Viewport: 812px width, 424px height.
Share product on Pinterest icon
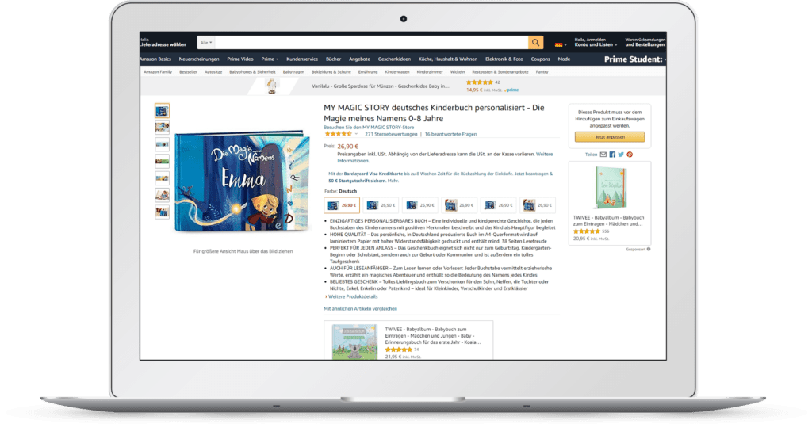pos(630,155)
